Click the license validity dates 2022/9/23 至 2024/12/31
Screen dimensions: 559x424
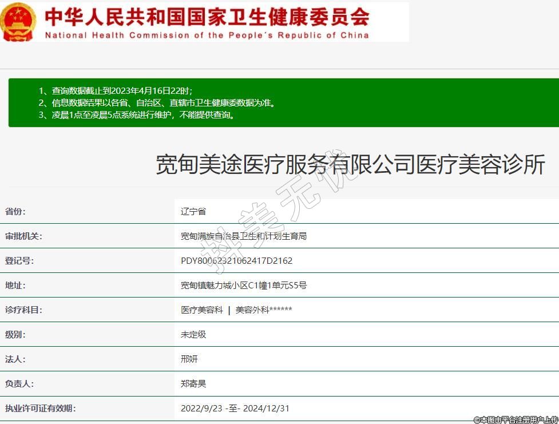point(235,409)
